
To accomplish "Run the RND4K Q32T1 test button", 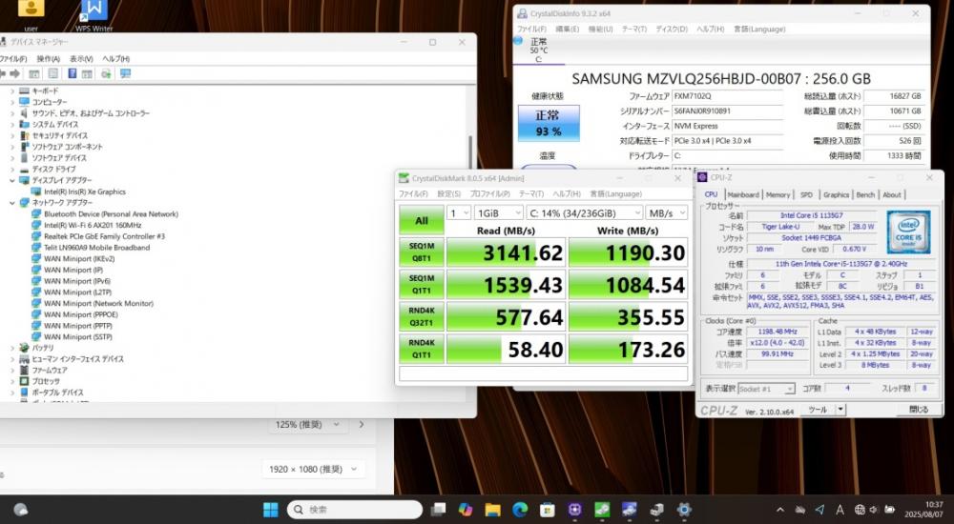I will click(422, 316).
